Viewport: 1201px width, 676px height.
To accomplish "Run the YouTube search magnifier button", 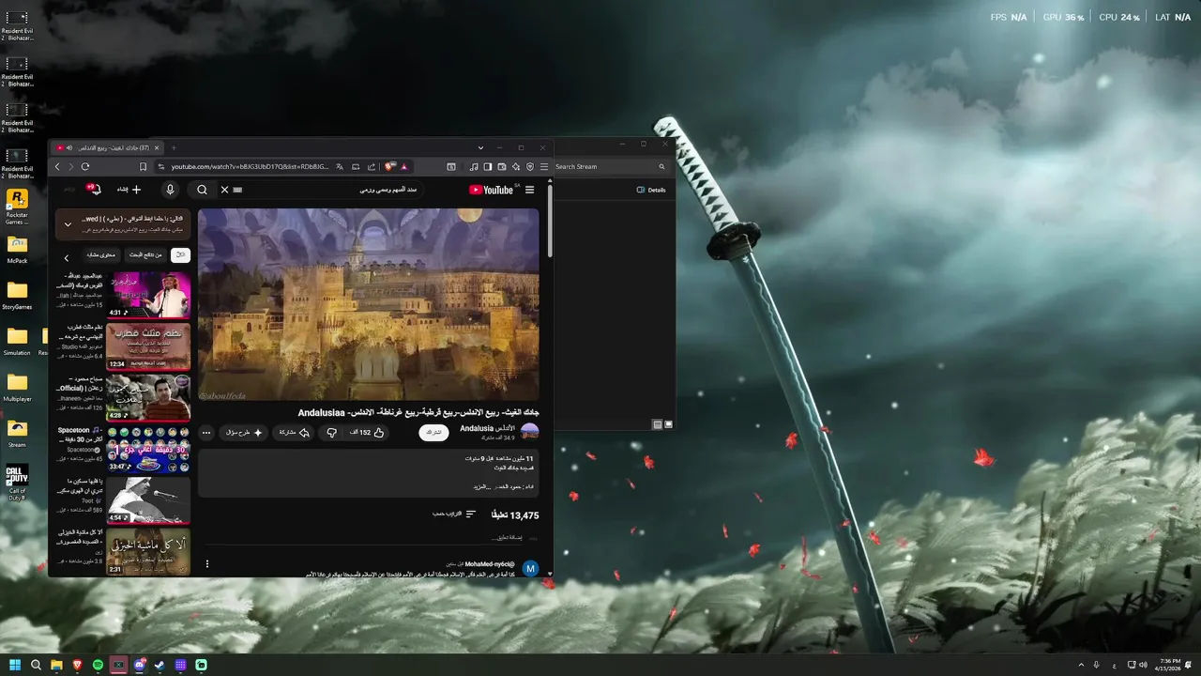I will [x=202, y=190].
